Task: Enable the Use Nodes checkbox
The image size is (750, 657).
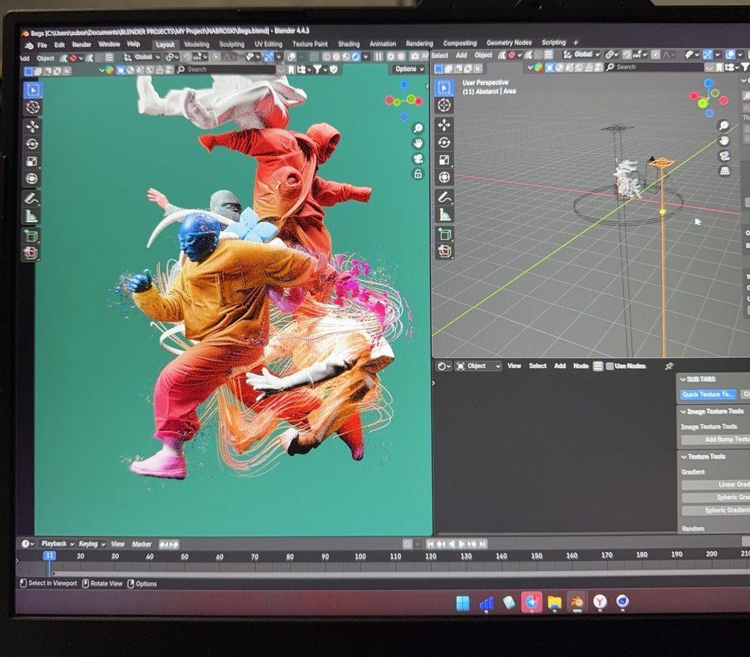Action: pyautogui.click(x=609, y=366)
